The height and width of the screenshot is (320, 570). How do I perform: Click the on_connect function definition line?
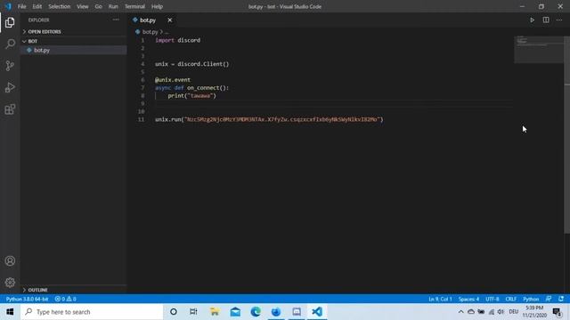[192, 88]
